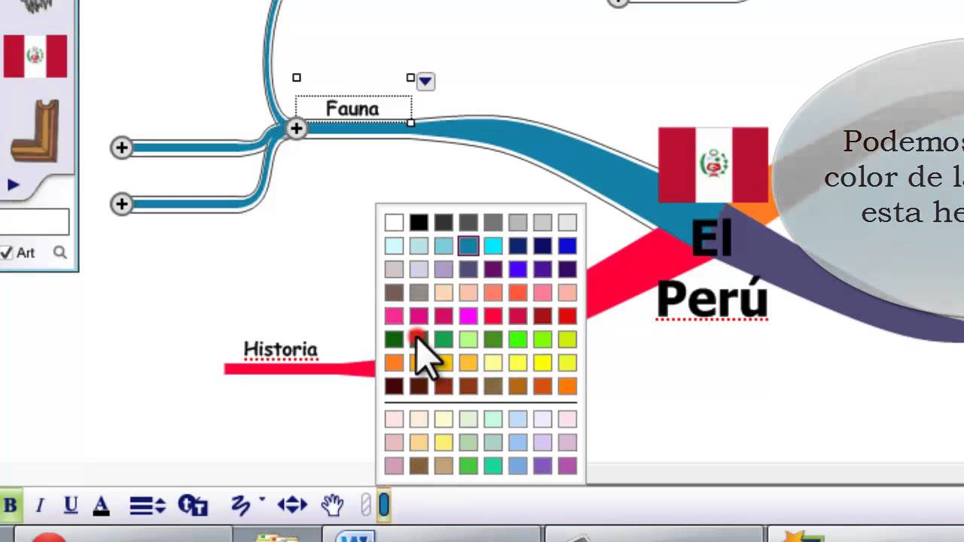Pick the purple swatch in bottom palette row
Screen dimensions: 964x542
pyautogui.click(x=542, y=466)
